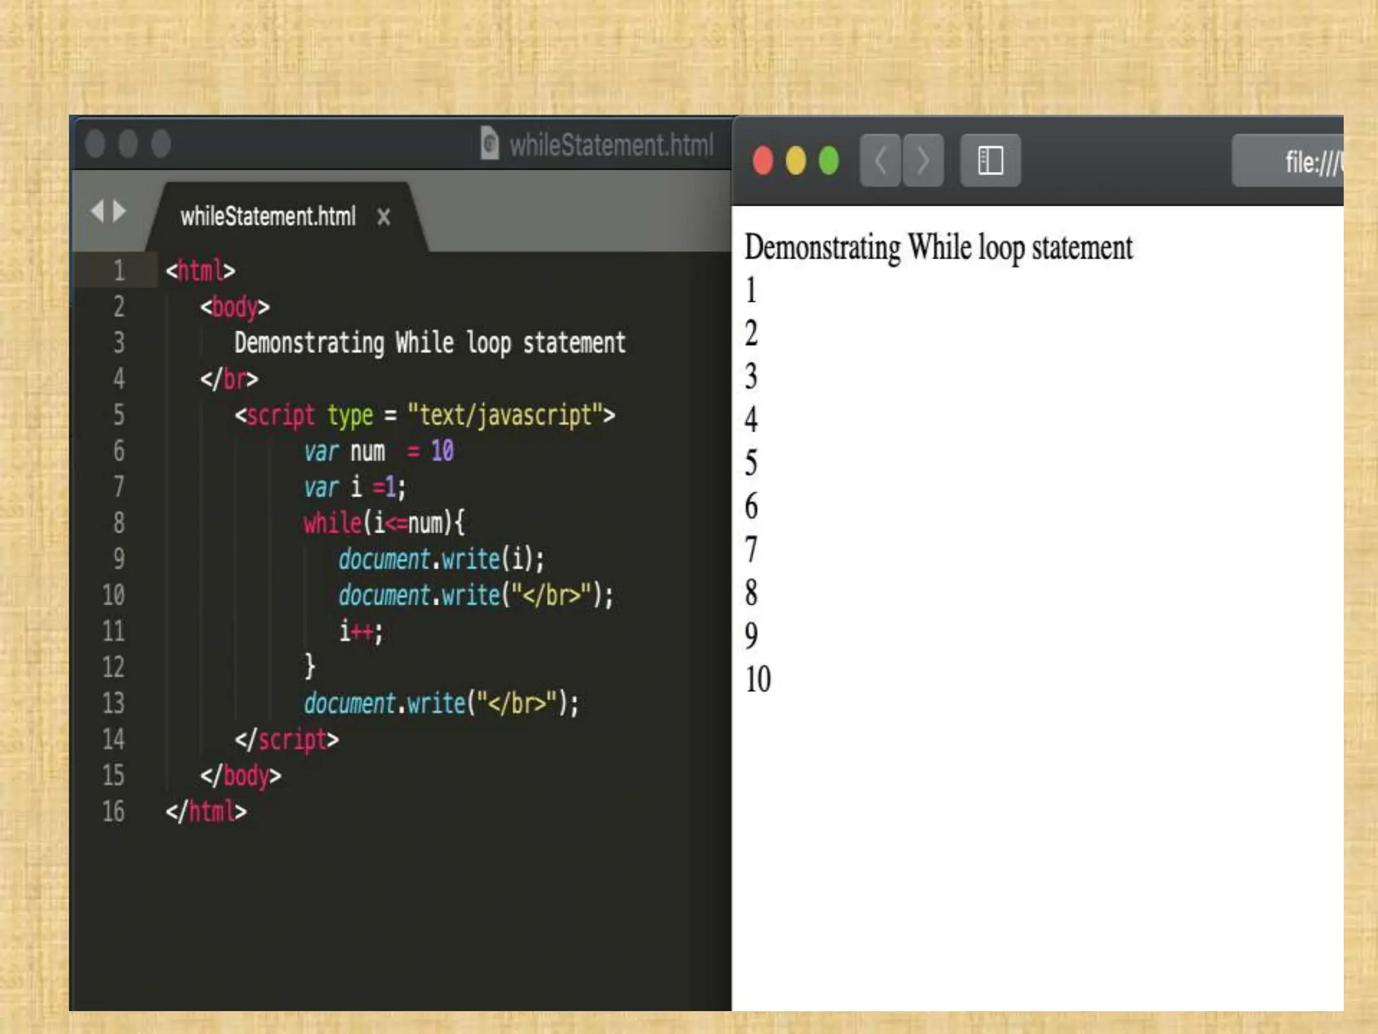This screenshot has height=1034, width=1378.
Task: Click the green fullscreen button of browser
Action: coord(829,161)
